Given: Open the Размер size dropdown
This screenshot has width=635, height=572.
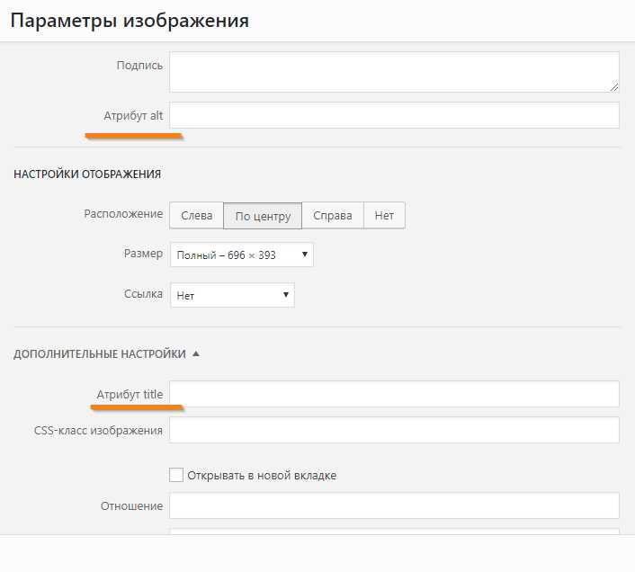Looking at the screenshot, I should coord(242,255).
